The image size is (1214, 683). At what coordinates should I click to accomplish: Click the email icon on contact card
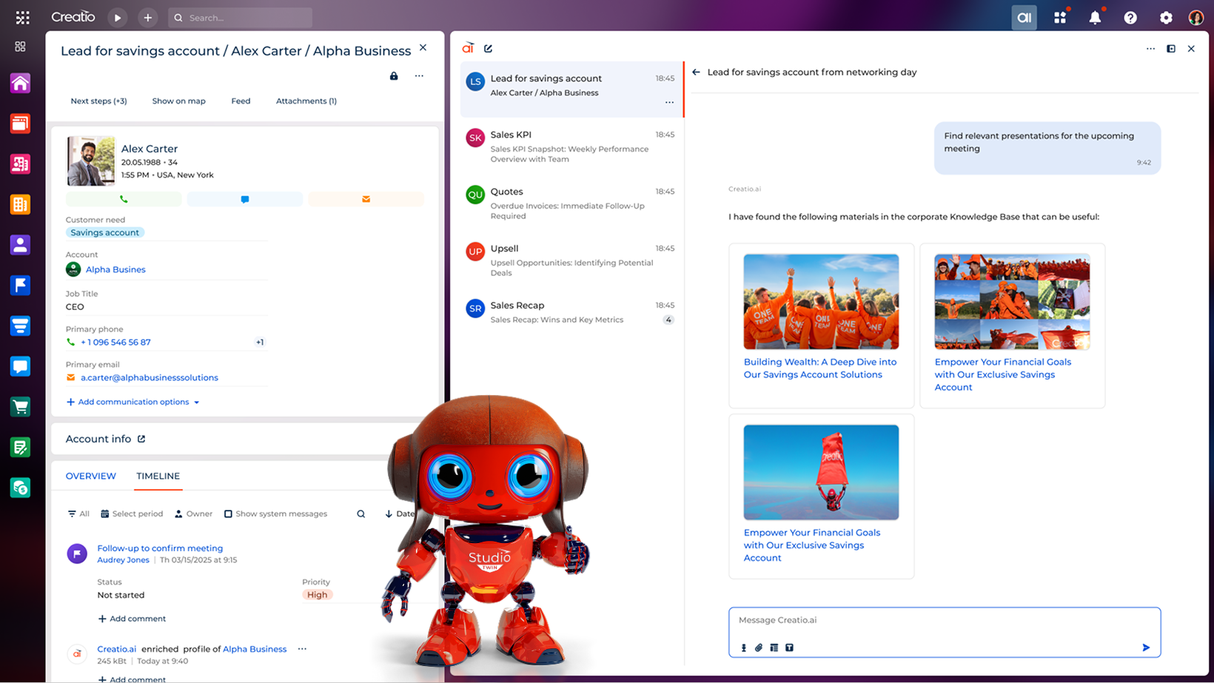point(366,199)
